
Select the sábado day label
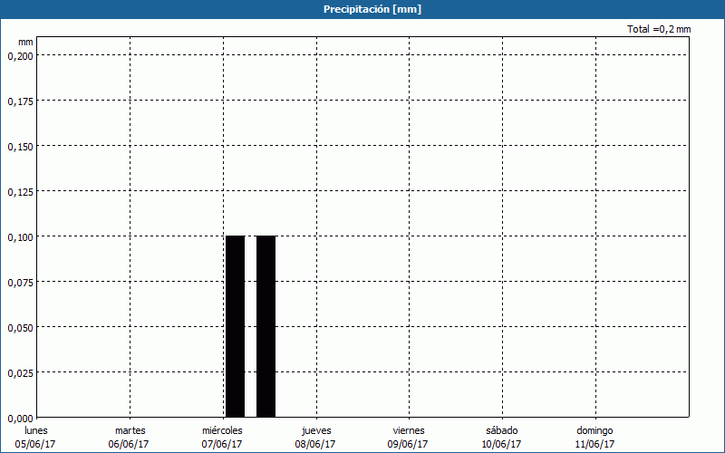[501, 430]
